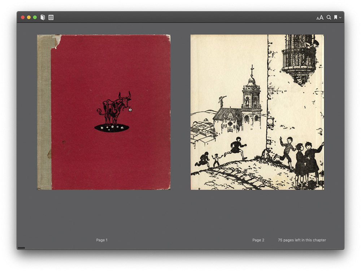Click the reading progress scrubber handle

click(x=21, y=248)
